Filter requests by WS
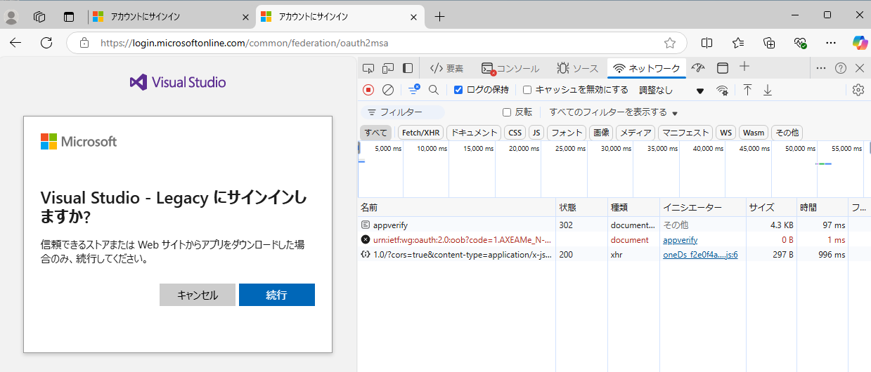This screenshot has height=372, width=871. (x=725, y=133)
